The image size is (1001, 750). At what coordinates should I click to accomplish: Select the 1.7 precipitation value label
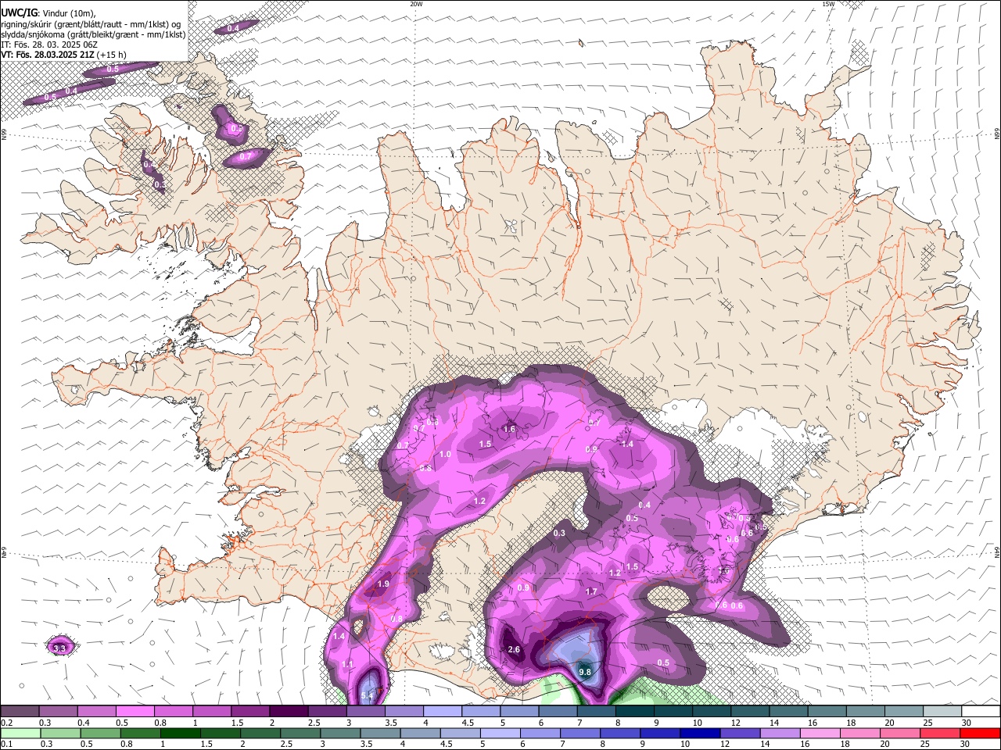[592, 591]
